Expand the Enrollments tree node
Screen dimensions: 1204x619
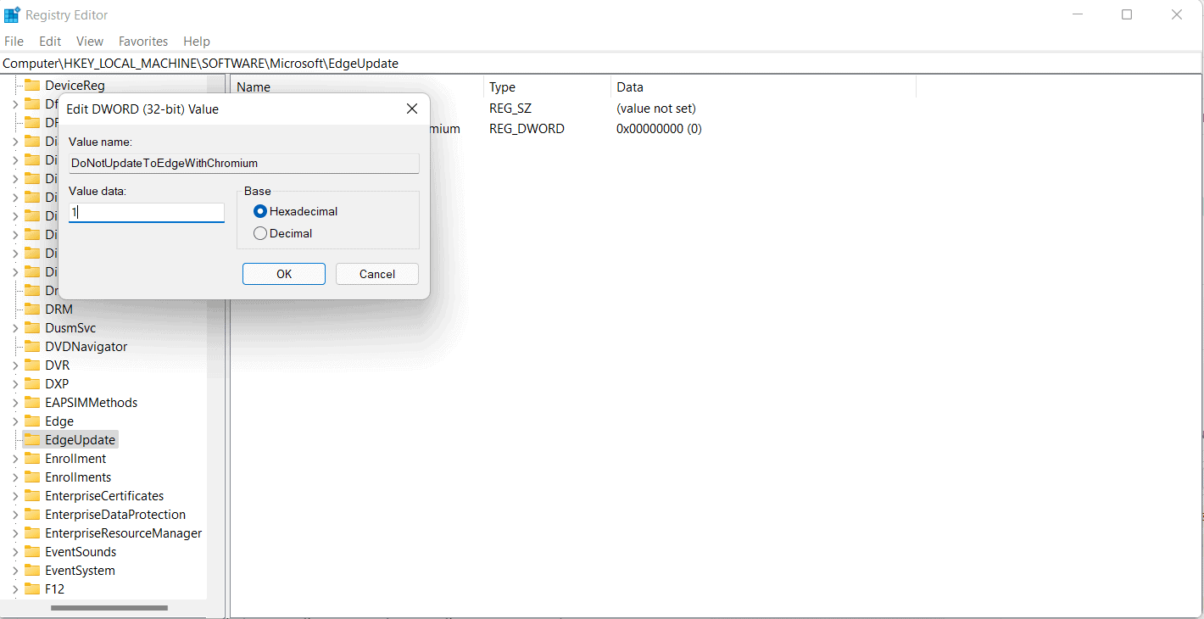14,477
